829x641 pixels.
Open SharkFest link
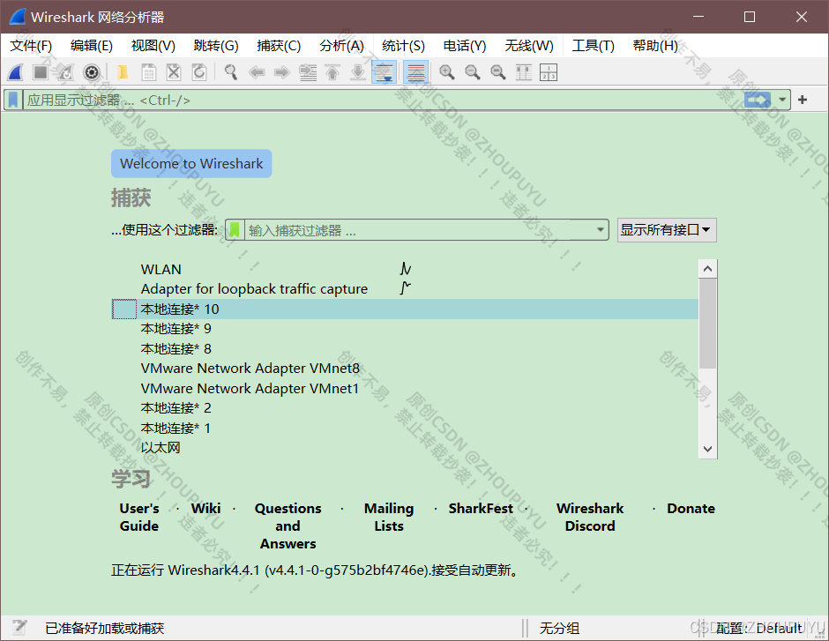click(481, 509)
